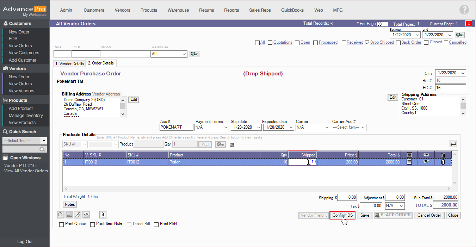Switch to the 1. Vendor Details tab

click(x=69, y=64)
